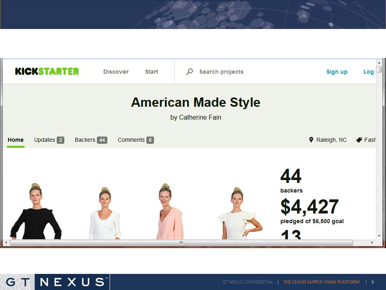
Task: Focus the Search projects field
Action: point(221,72)
